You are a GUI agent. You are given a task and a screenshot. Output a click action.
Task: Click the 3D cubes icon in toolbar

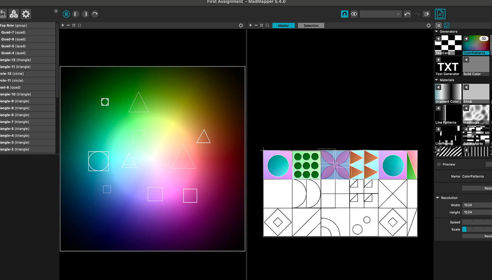(x=14, y=14)
